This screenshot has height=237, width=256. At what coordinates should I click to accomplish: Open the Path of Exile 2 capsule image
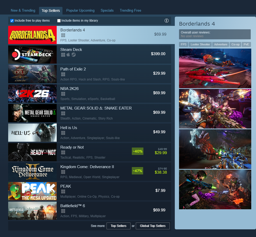(32, 74)
